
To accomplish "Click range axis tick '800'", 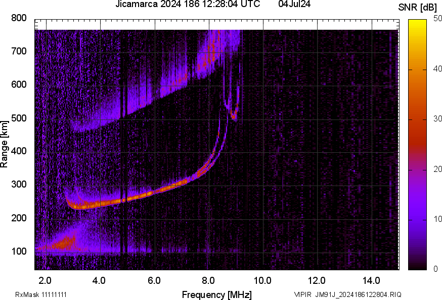I will pos(19,18).
